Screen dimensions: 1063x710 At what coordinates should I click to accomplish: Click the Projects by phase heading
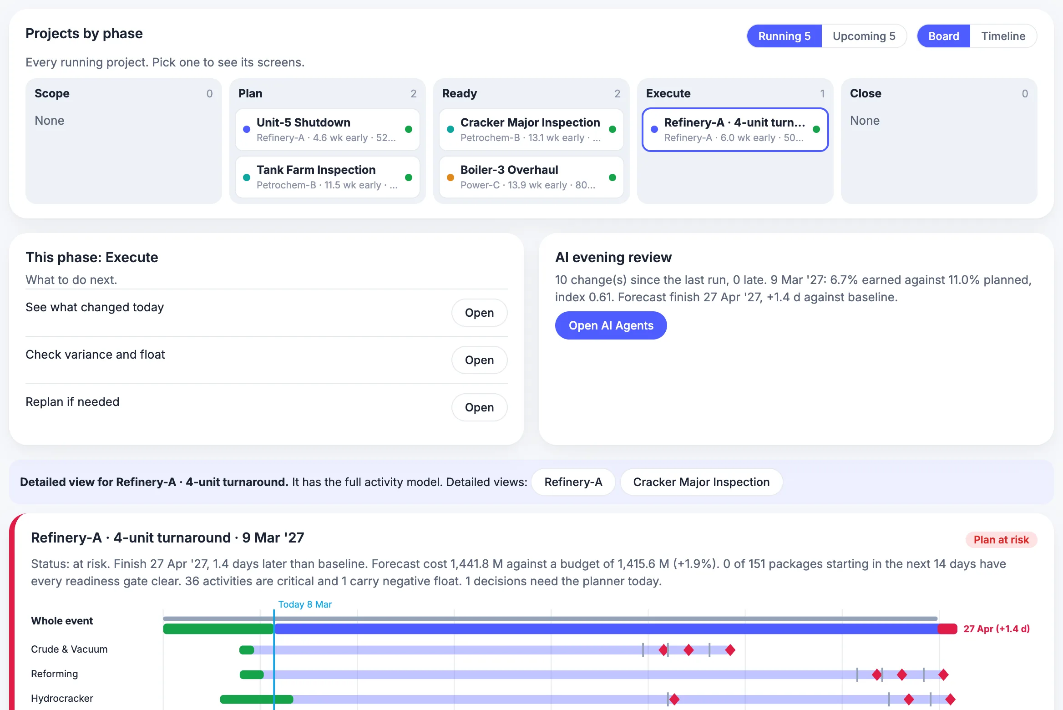click(84, 34)
